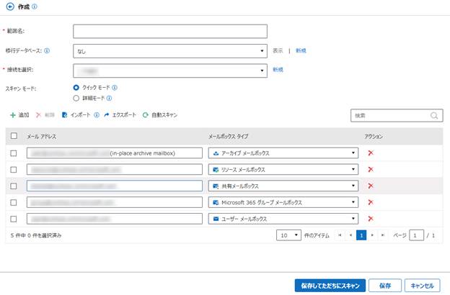Click the 新規 link beside 接続を選択
The width and height of the screenshot is (450, 295).
coord(278,70)
